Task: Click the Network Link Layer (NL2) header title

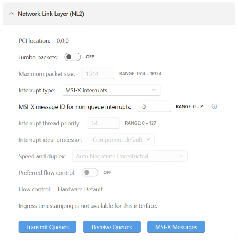Action: tap(51, 14)
